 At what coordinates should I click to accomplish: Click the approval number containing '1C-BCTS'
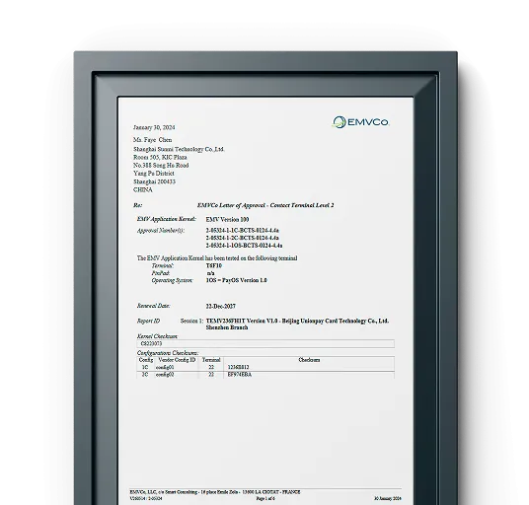(242, 231)
